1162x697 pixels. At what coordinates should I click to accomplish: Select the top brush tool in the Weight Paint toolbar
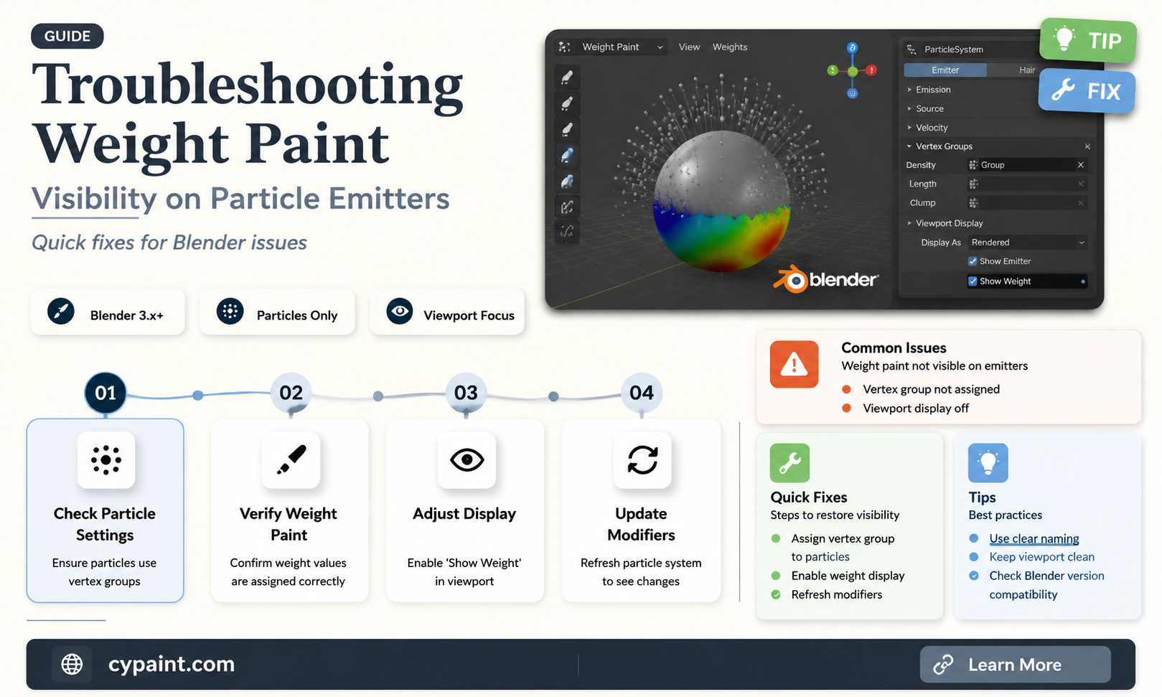click(x=567, y=77)
